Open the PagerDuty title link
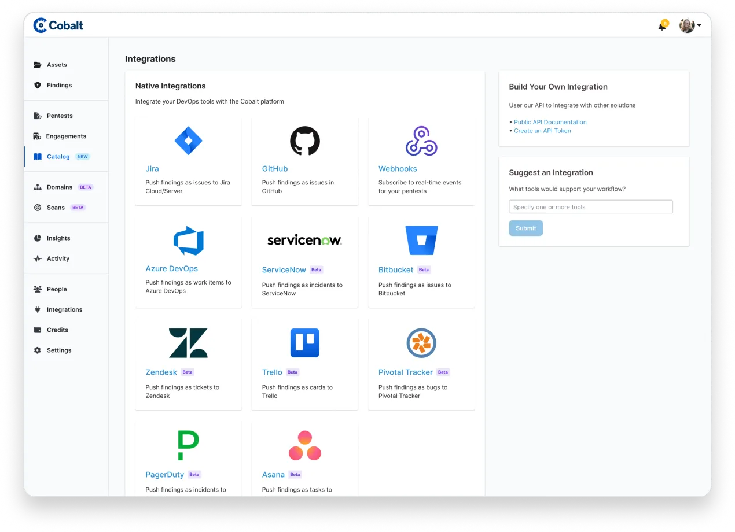Viewport: 735px width, 532px height. click(x=165, y=475)
